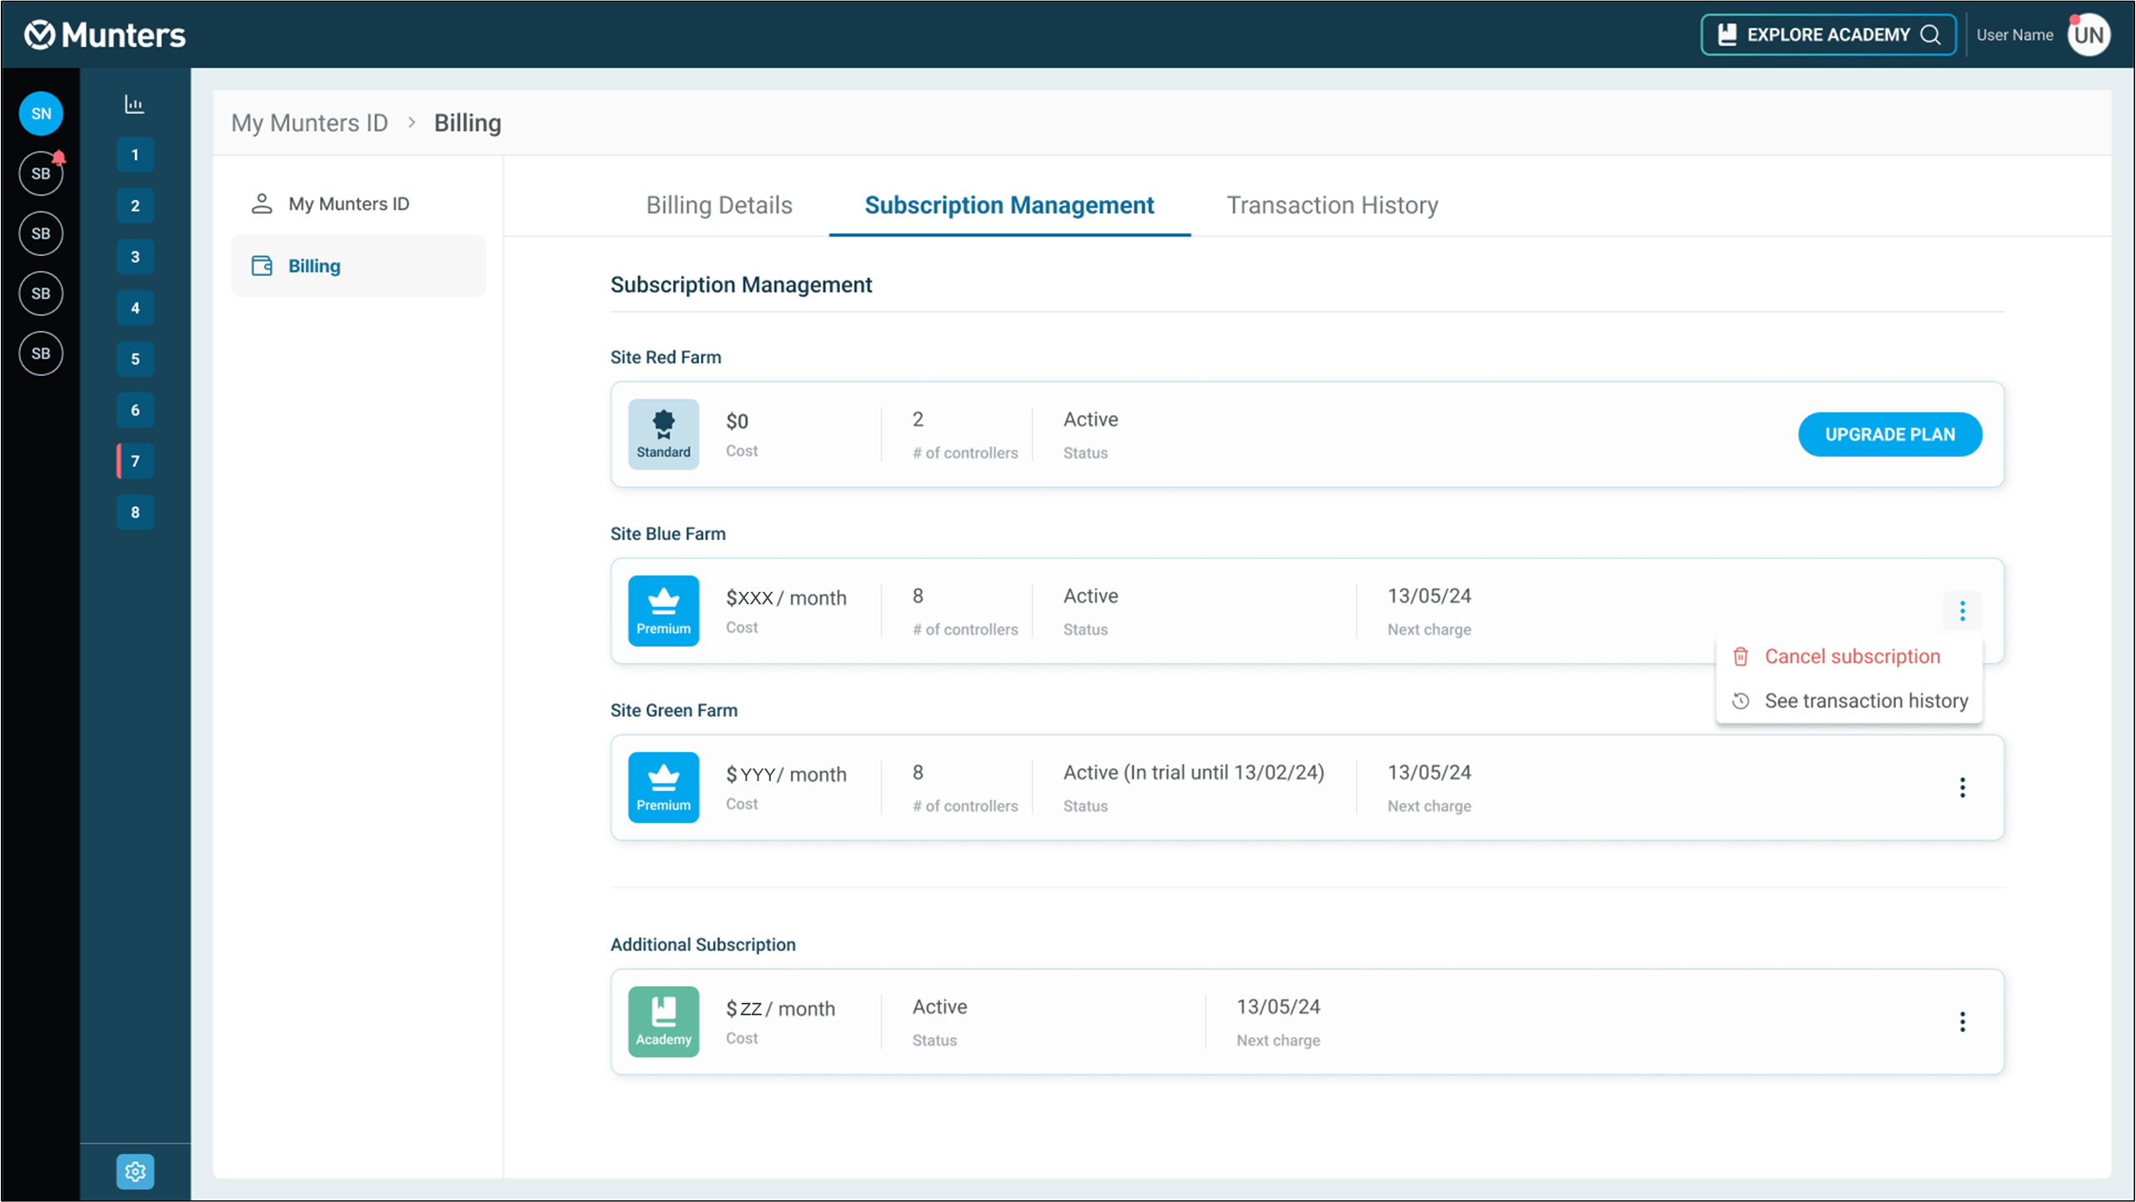The width and height of the screenshot is (2136, 1202).
Task: Click the search magnifier in Explore Academy
Action: coord(1931,35)
